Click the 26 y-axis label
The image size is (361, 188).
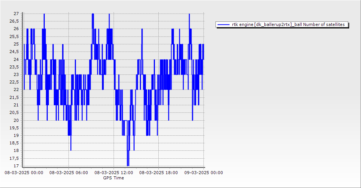coord(16,29)
